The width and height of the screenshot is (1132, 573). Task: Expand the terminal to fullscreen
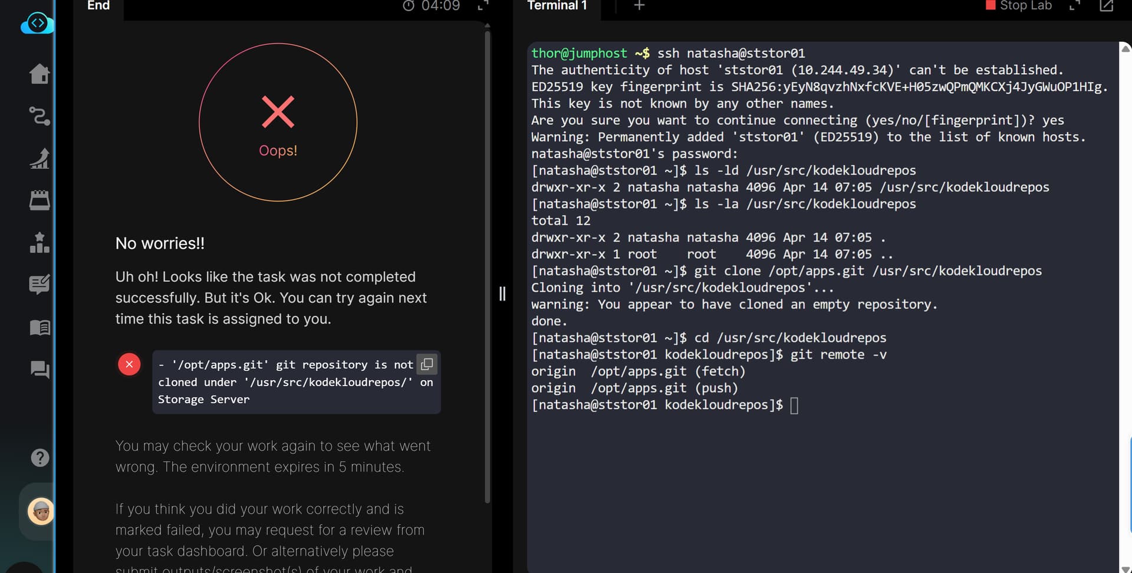(x=1075, y=6)
